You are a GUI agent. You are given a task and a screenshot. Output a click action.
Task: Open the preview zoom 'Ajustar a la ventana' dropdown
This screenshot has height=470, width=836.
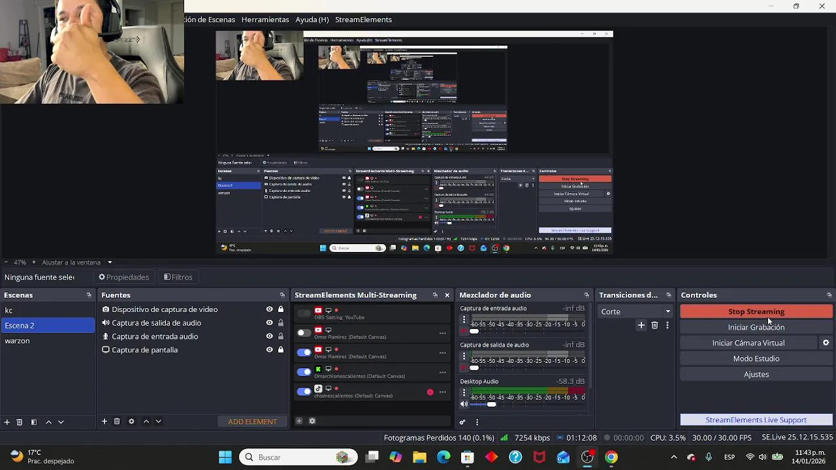click(x=77, y=262)
